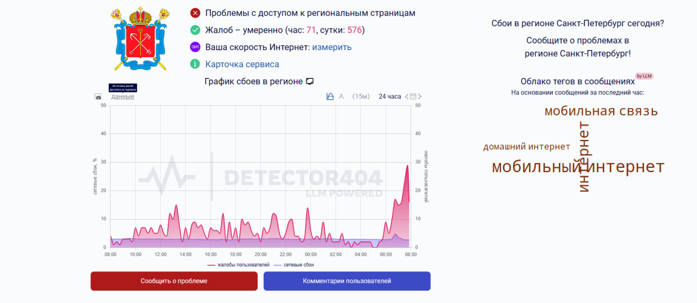Open the 'данные' source link

coord(123,97)
